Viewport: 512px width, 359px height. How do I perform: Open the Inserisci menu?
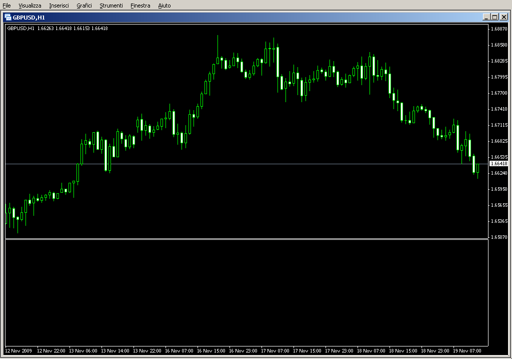(59, 6)
